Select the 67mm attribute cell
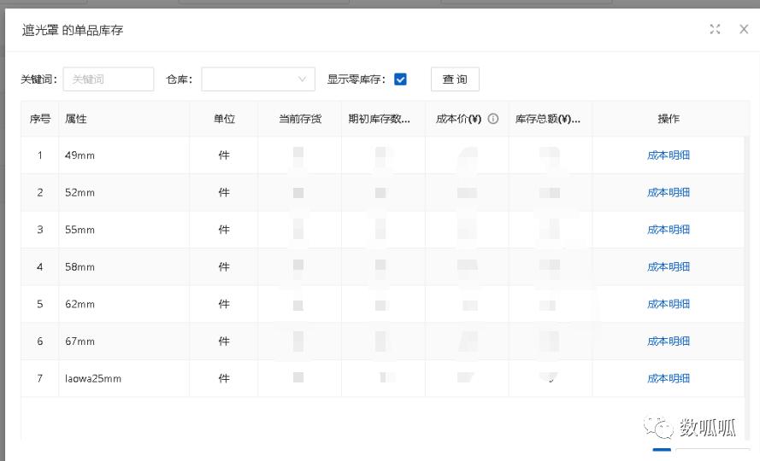Viewport: 760px width, 461px height. [124, 341]
